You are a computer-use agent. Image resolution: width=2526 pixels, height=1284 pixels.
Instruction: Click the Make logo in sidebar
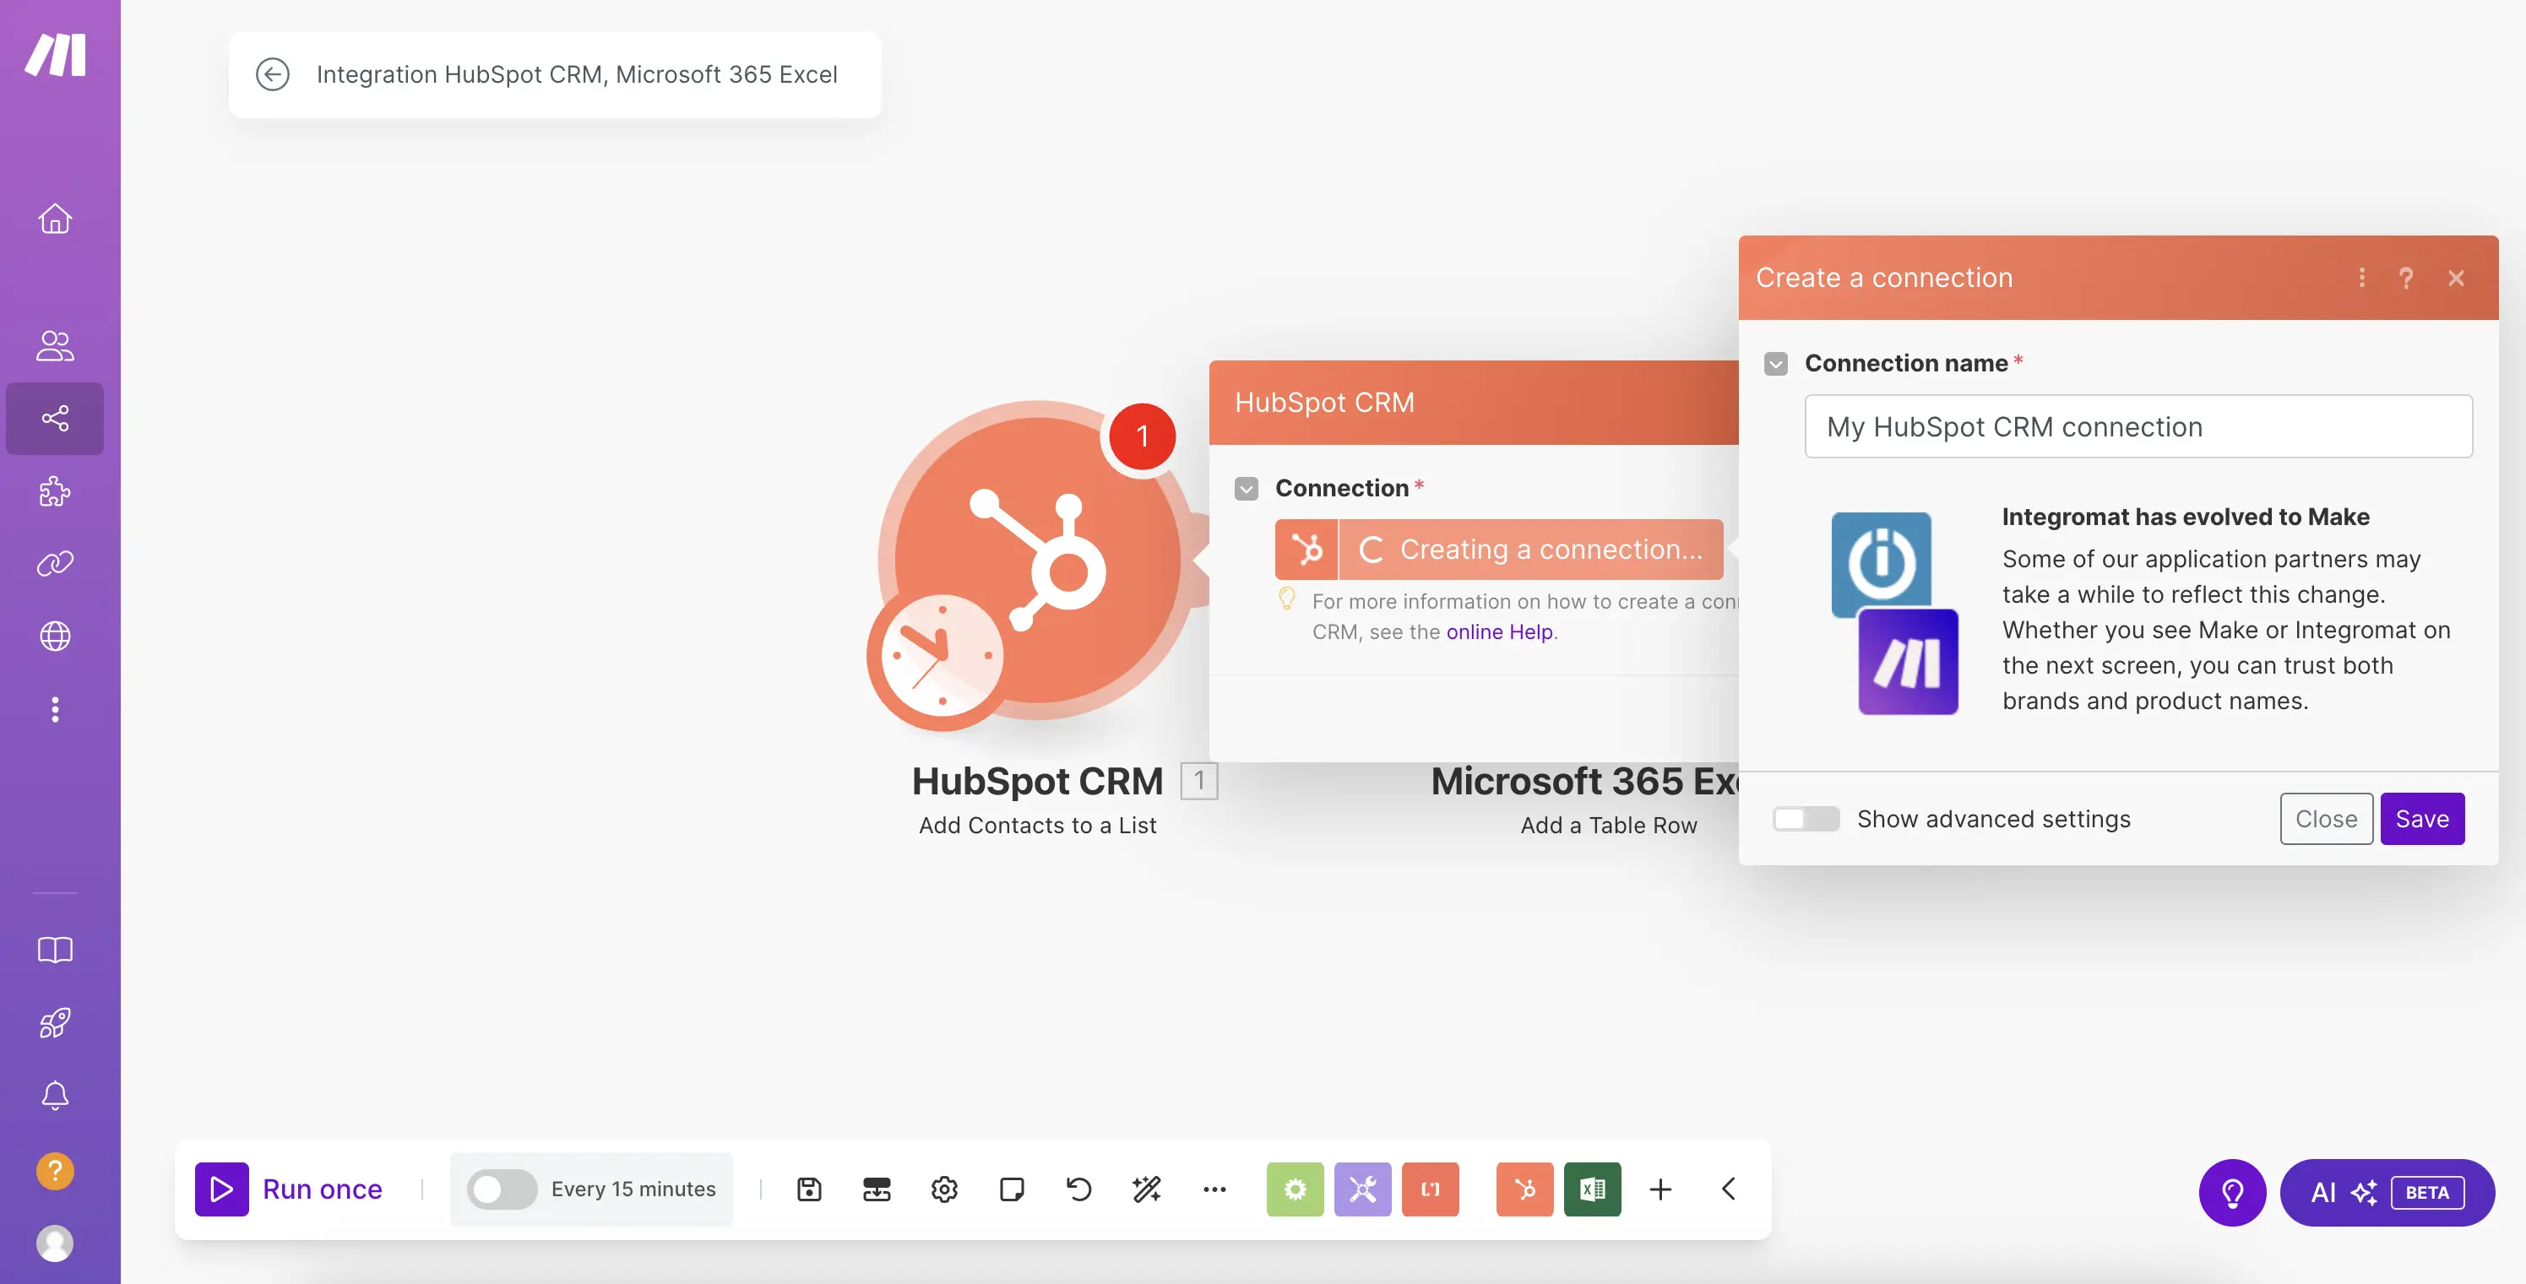[x=55, y=54]
